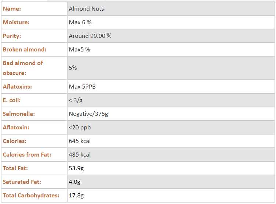This screenshot has height=204, width=276.
Task: Select the 'Name:' label cell
Action: pos(12,9)
